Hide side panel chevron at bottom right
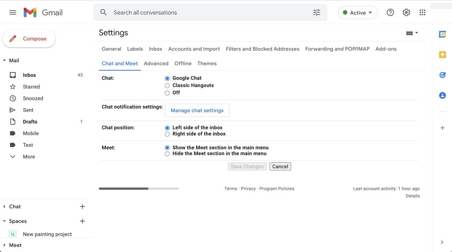This screenshot has width=452, height=252. point(442,242)
